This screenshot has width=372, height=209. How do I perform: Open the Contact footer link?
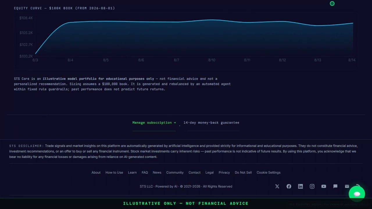point(194,172)
